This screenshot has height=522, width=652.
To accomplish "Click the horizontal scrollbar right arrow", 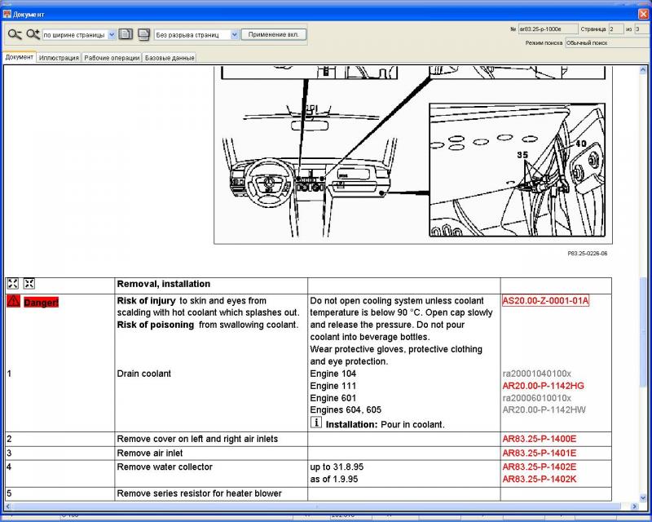I will pos(635,507).
